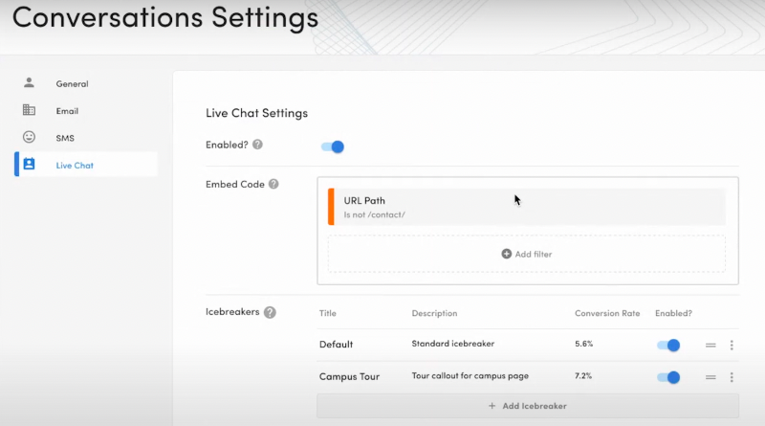Open the General settings tab
This screenshot has height=426, width=765.
(73, 84)
